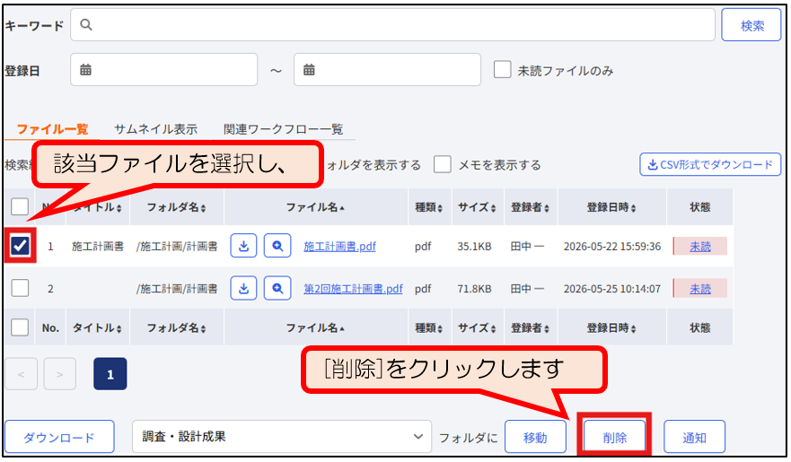The image size is (791, 462).
Task: Sort by フォルダ名 in top header
Action: 177,207
